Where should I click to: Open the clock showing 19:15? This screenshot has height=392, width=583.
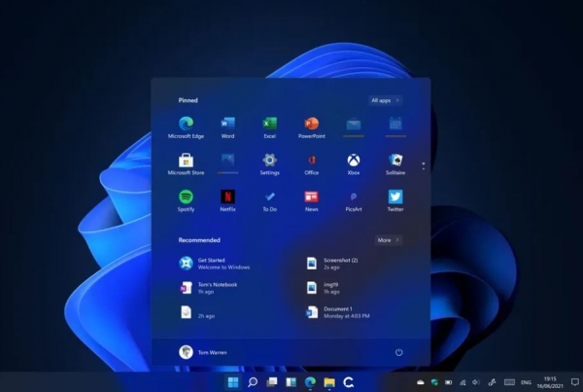pyautogui.click(x=550, y=382)
